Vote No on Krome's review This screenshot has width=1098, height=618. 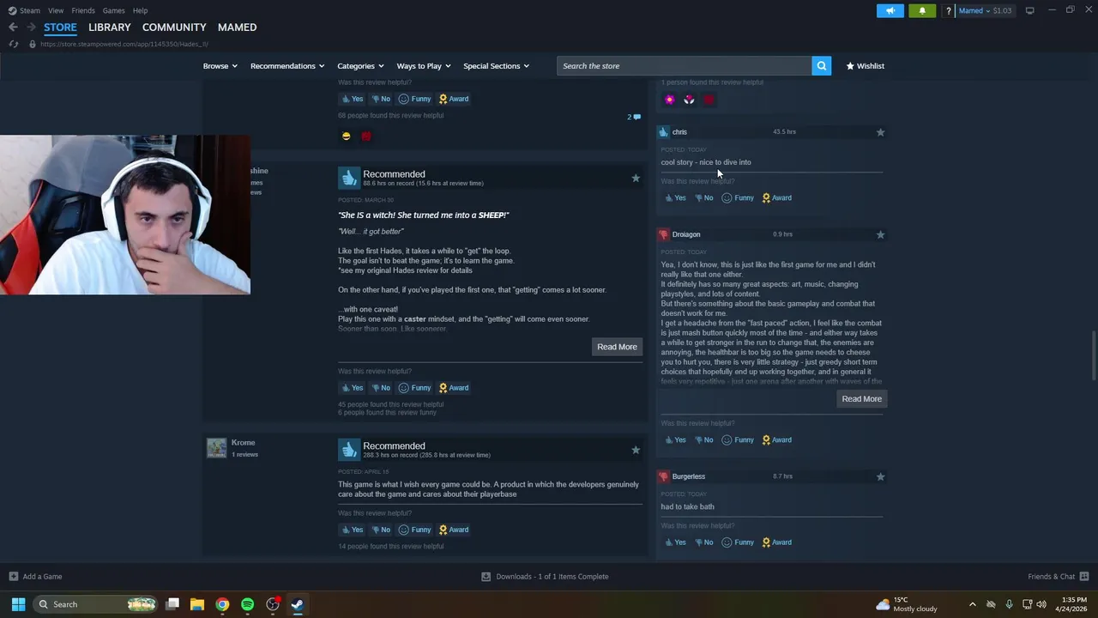click(x=381, y=530)
